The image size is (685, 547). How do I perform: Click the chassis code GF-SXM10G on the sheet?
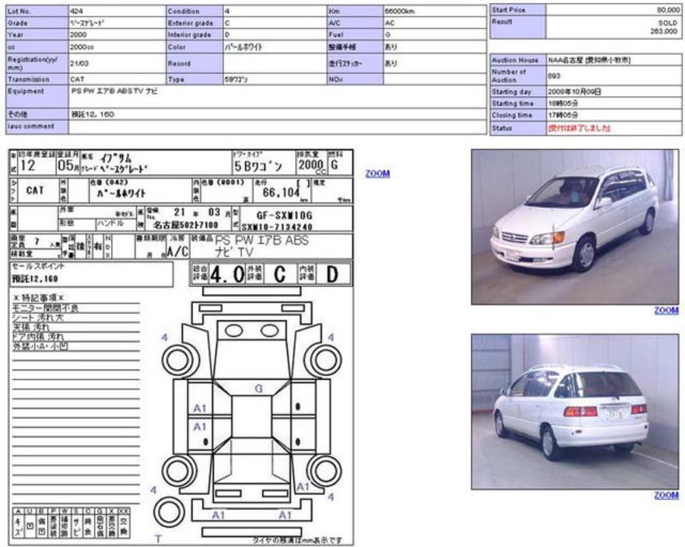point(284,215)
